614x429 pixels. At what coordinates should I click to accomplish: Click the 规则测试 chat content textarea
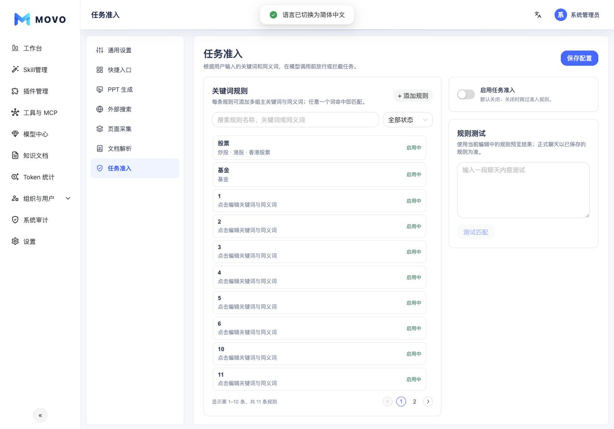523,190
